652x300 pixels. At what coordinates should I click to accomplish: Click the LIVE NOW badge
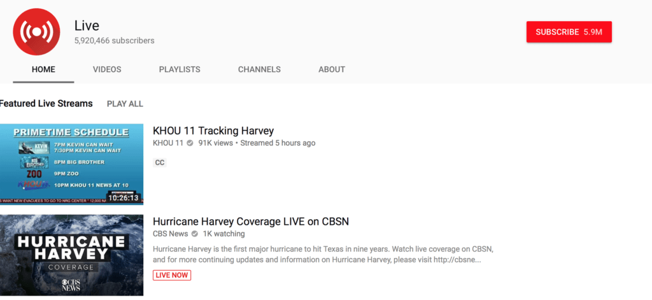(172, 275)
